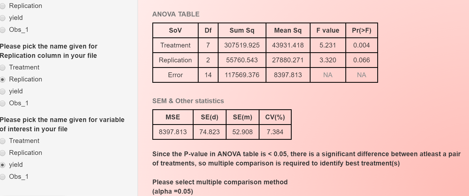This screenshot has height=196, width=469.
Task: Select yield radio in the topmost option list
Action: tap(3, 18)
